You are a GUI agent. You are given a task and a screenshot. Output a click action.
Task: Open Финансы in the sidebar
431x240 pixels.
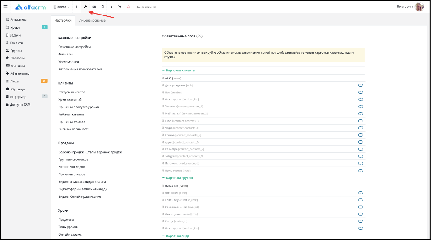15,66
